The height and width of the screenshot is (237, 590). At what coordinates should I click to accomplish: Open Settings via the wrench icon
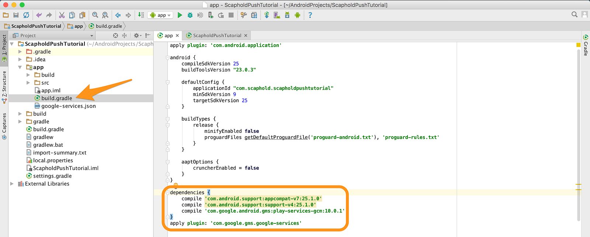[244, 15]
